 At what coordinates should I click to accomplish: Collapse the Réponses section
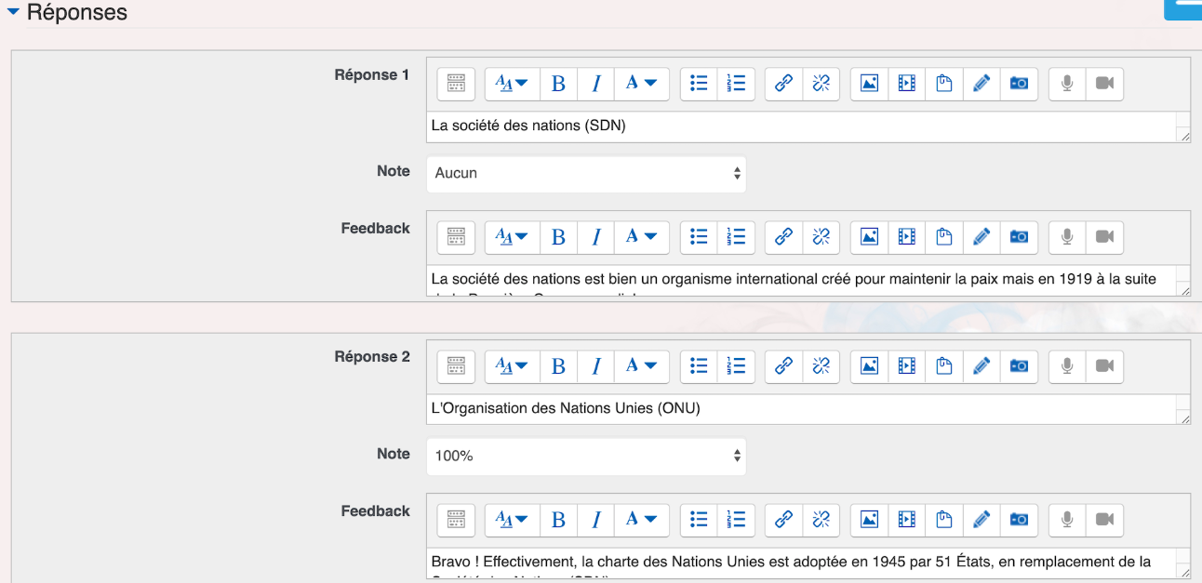click(x=13, y=12)
